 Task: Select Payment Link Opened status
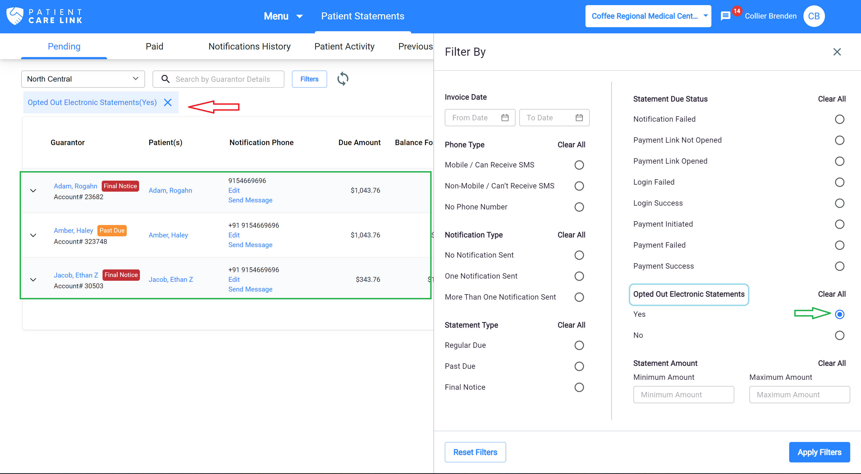[x=839, y=161]
